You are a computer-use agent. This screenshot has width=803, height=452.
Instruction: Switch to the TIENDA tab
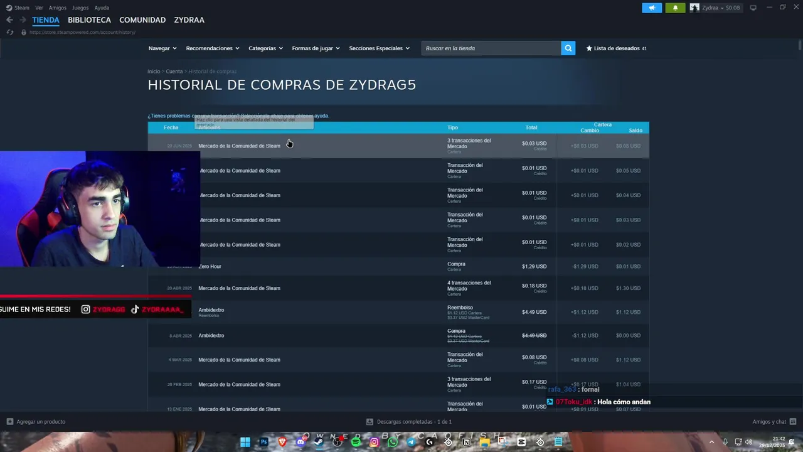46,20
